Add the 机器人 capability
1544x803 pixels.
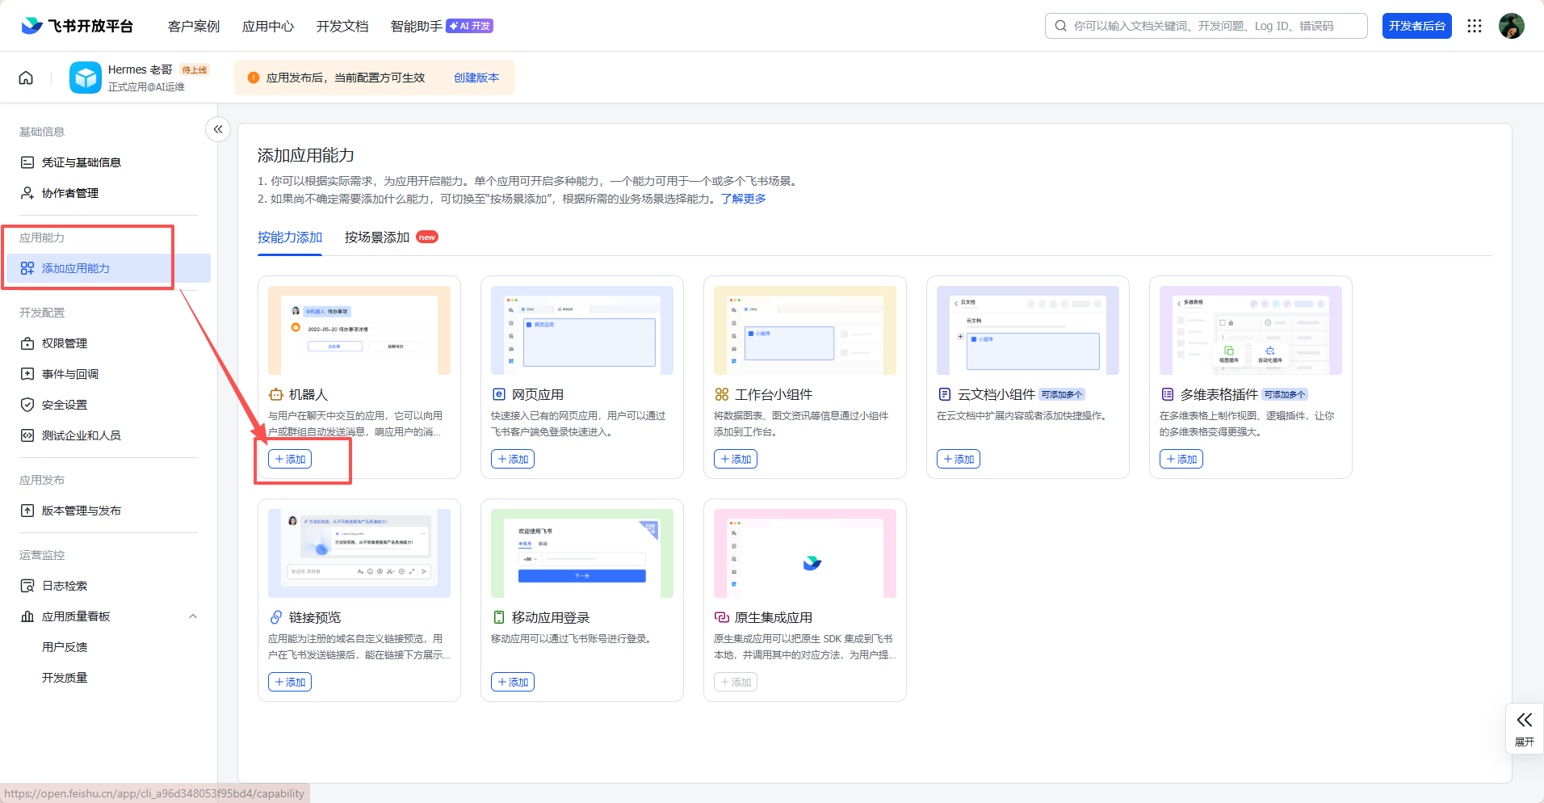click(x=290, y=459)
